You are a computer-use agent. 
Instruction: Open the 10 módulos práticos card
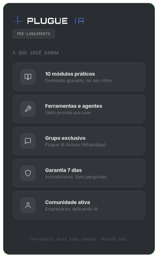pos(79,77)
